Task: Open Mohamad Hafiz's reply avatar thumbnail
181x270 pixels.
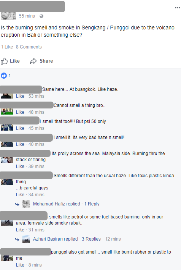Action: [x=26, y=204]
